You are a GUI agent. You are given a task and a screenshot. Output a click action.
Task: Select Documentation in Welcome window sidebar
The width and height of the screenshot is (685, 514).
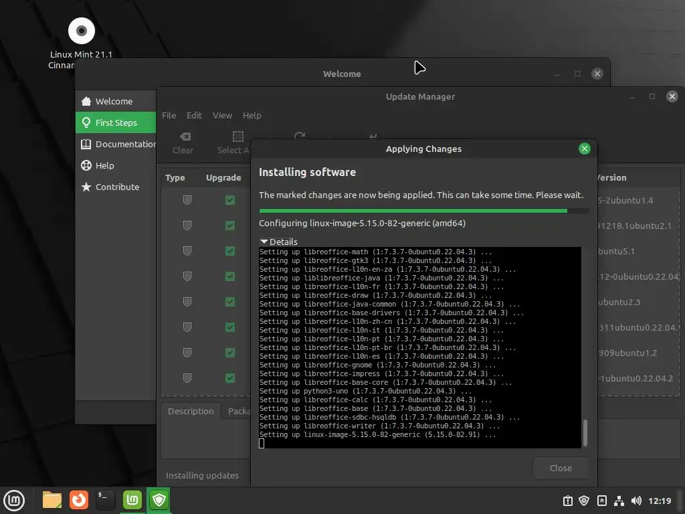[115, 145]
